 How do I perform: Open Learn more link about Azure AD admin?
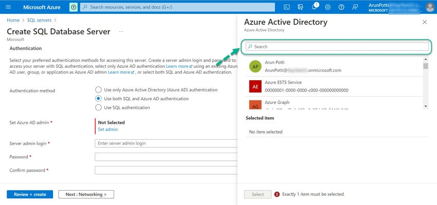121,72
